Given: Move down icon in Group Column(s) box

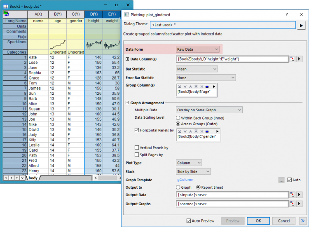Looking at the screenshot, I should [185, 87].
